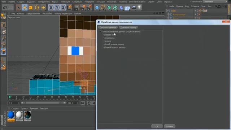Image resolution: width=231 pixels, height=130 pixels.
Task: Click Добавить данные button in dialog
Action: click(108, 27)
